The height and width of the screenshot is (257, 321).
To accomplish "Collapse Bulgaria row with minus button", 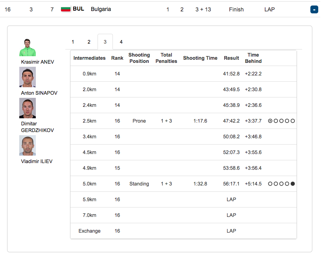I will coord(314,9).
